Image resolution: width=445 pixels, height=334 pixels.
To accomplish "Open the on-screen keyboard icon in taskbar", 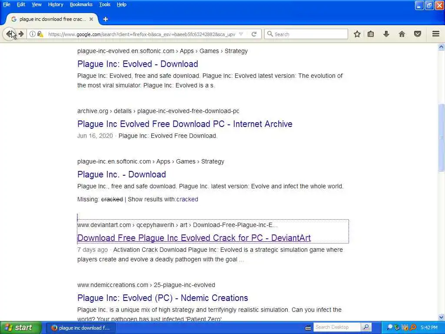I will 308,328.
